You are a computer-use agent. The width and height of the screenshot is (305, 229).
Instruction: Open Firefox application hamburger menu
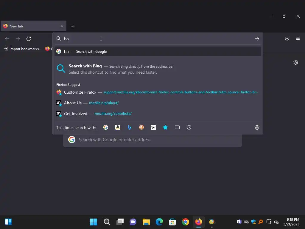point(298,38)
